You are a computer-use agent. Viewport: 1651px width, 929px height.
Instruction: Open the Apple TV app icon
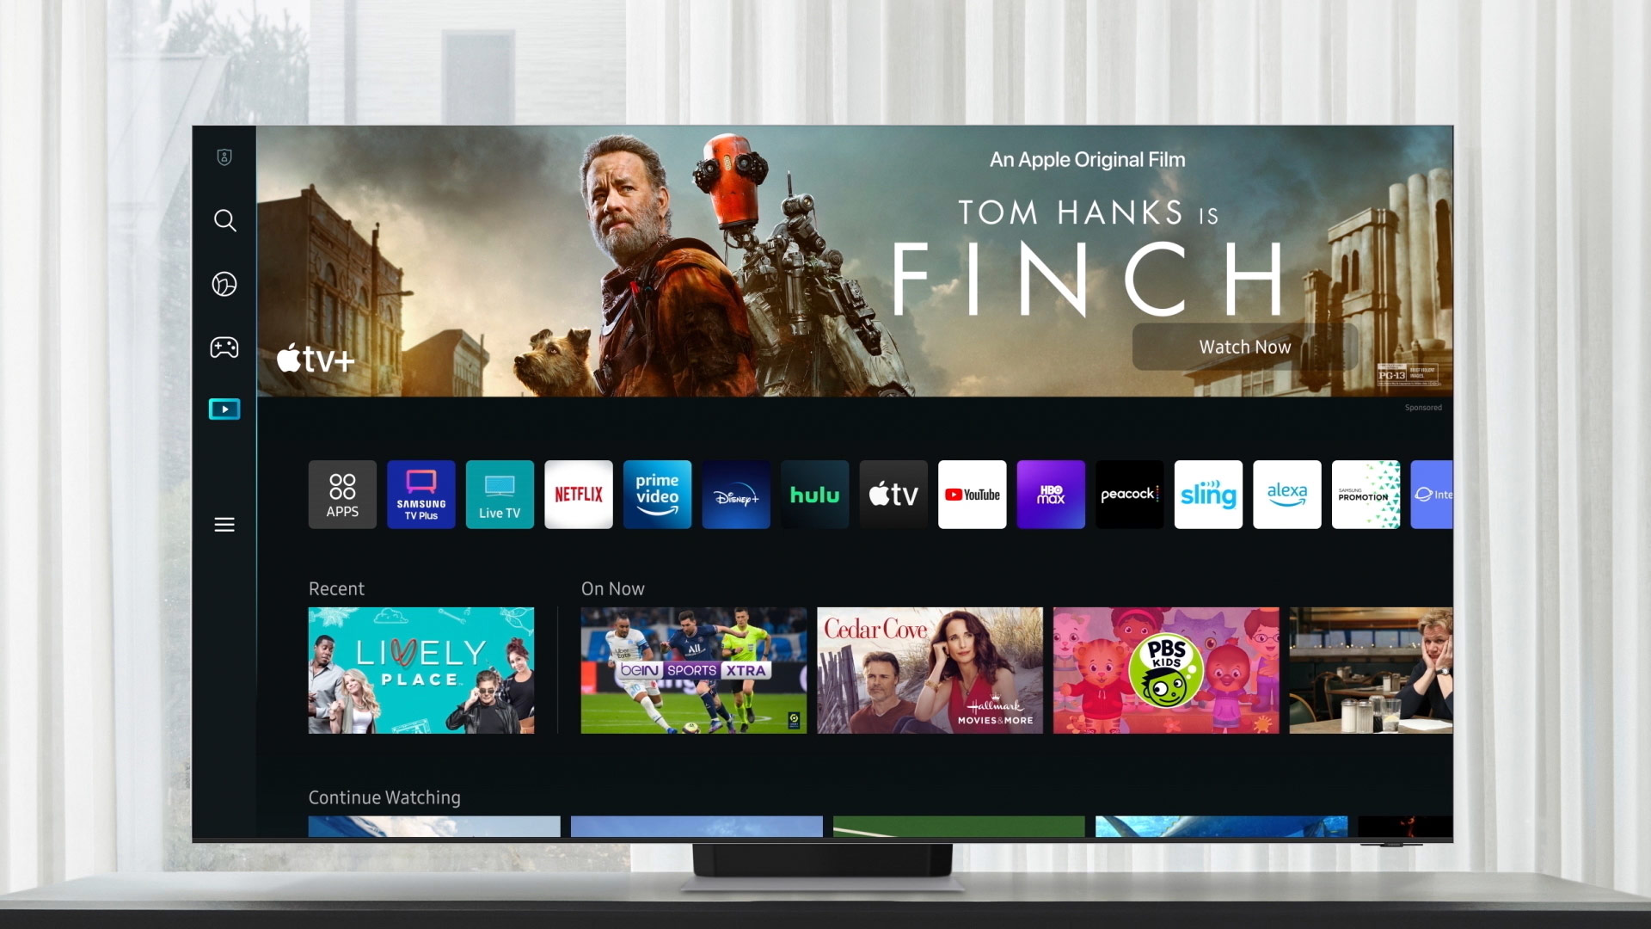click(893, 494)
